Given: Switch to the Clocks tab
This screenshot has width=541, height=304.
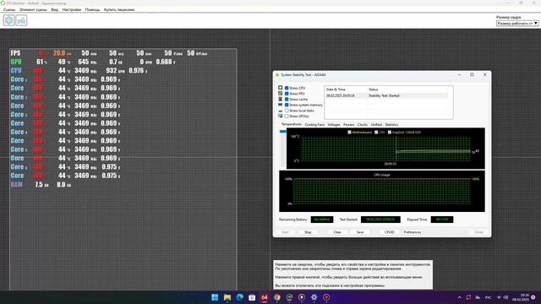Looking at the screenshot, I should click(363, 125).
